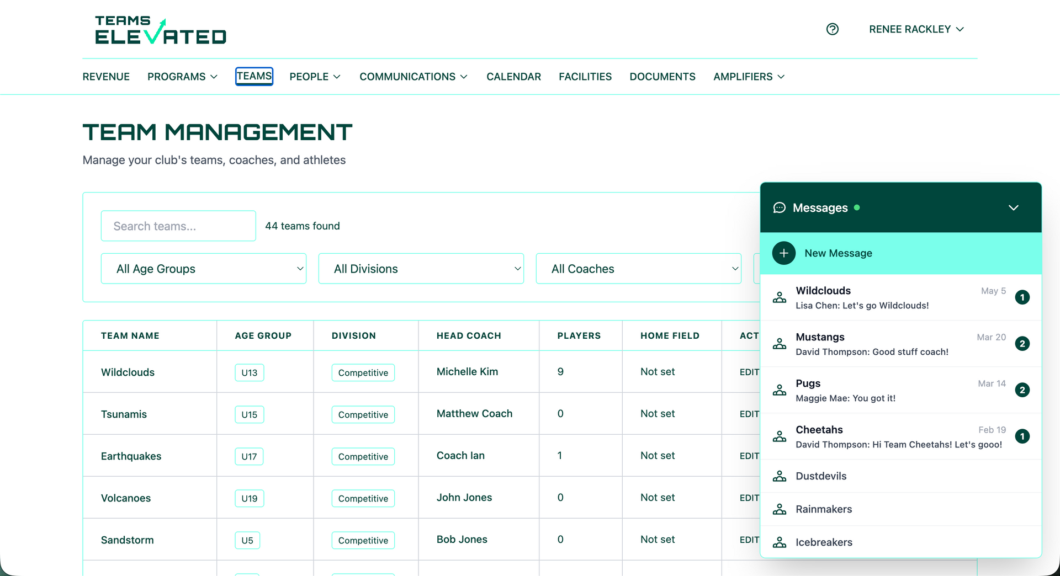Open the Wildclouds message conversation
This screenshot has width=1060, height=576.
pos(900,297)
